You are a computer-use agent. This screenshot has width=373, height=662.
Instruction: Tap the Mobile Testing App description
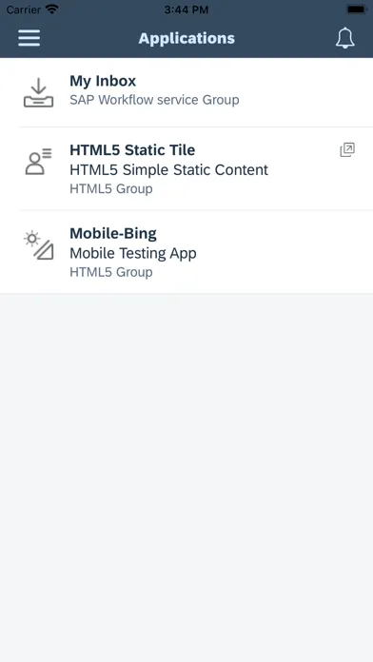coord(133,253)
